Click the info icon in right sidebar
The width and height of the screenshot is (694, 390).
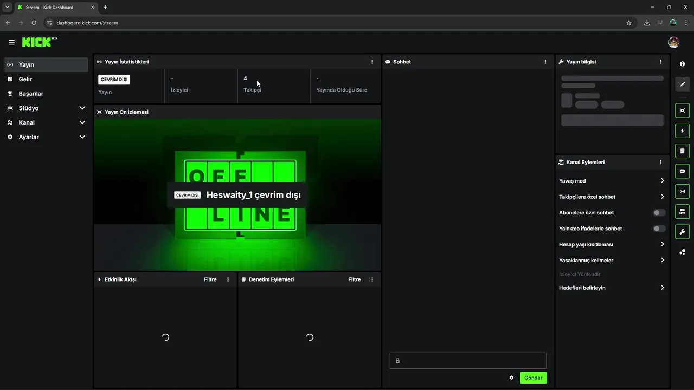[682, 64]
